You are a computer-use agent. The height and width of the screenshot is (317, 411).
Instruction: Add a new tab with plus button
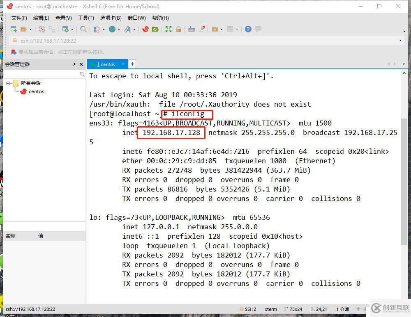(x=132, y=64)
